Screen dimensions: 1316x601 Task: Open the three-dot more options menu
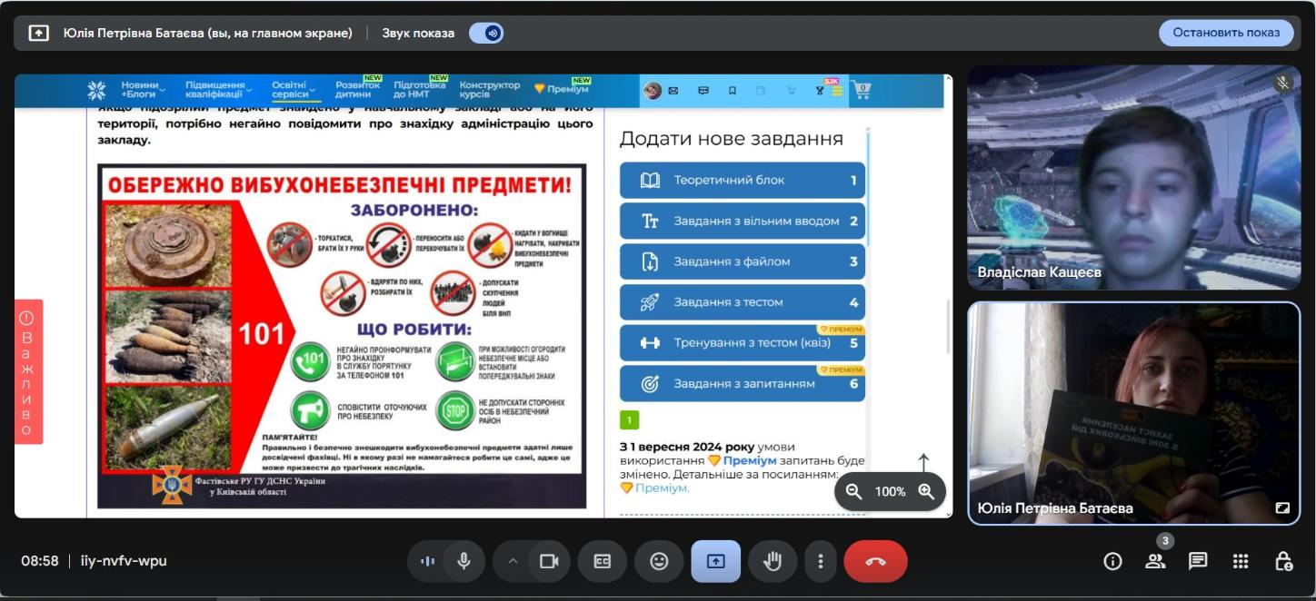[820, 561]
